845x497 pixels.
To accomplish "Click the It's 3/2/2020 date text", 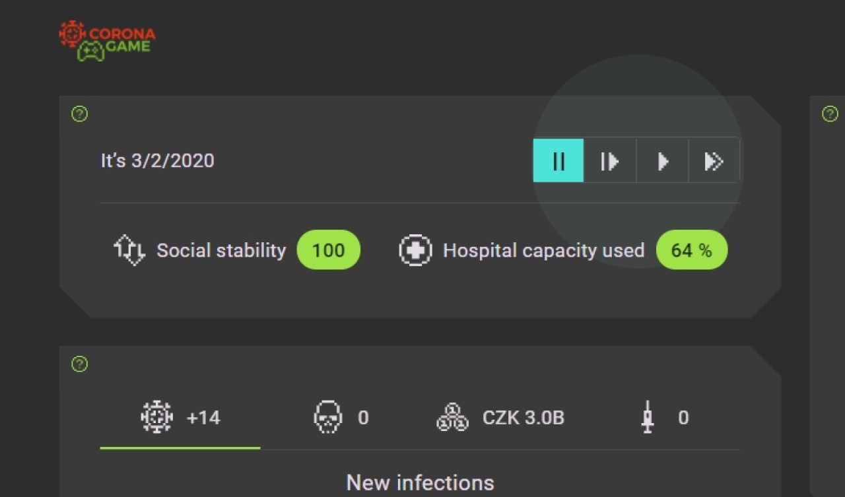I will tap(157, 161).
